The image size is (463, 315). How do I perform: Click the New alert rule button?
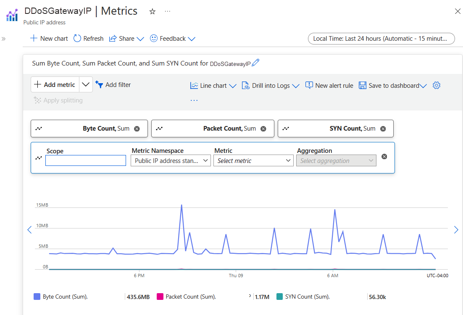click(329, 86)
